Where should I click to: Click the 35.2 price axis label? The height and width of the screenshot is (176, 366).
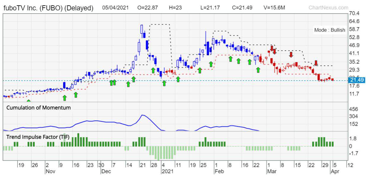354,62
